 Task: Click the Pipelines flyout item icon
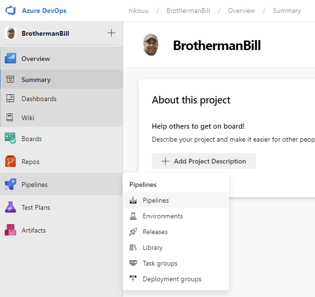133,200
